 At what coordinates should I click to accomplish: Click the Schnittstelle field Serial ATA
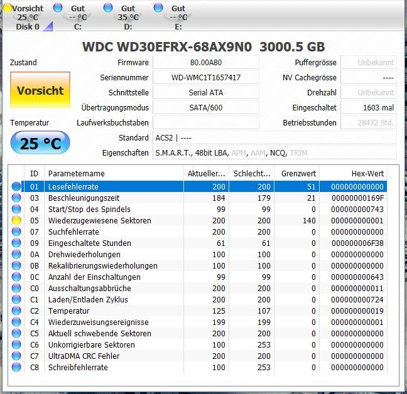pos(206,92)
